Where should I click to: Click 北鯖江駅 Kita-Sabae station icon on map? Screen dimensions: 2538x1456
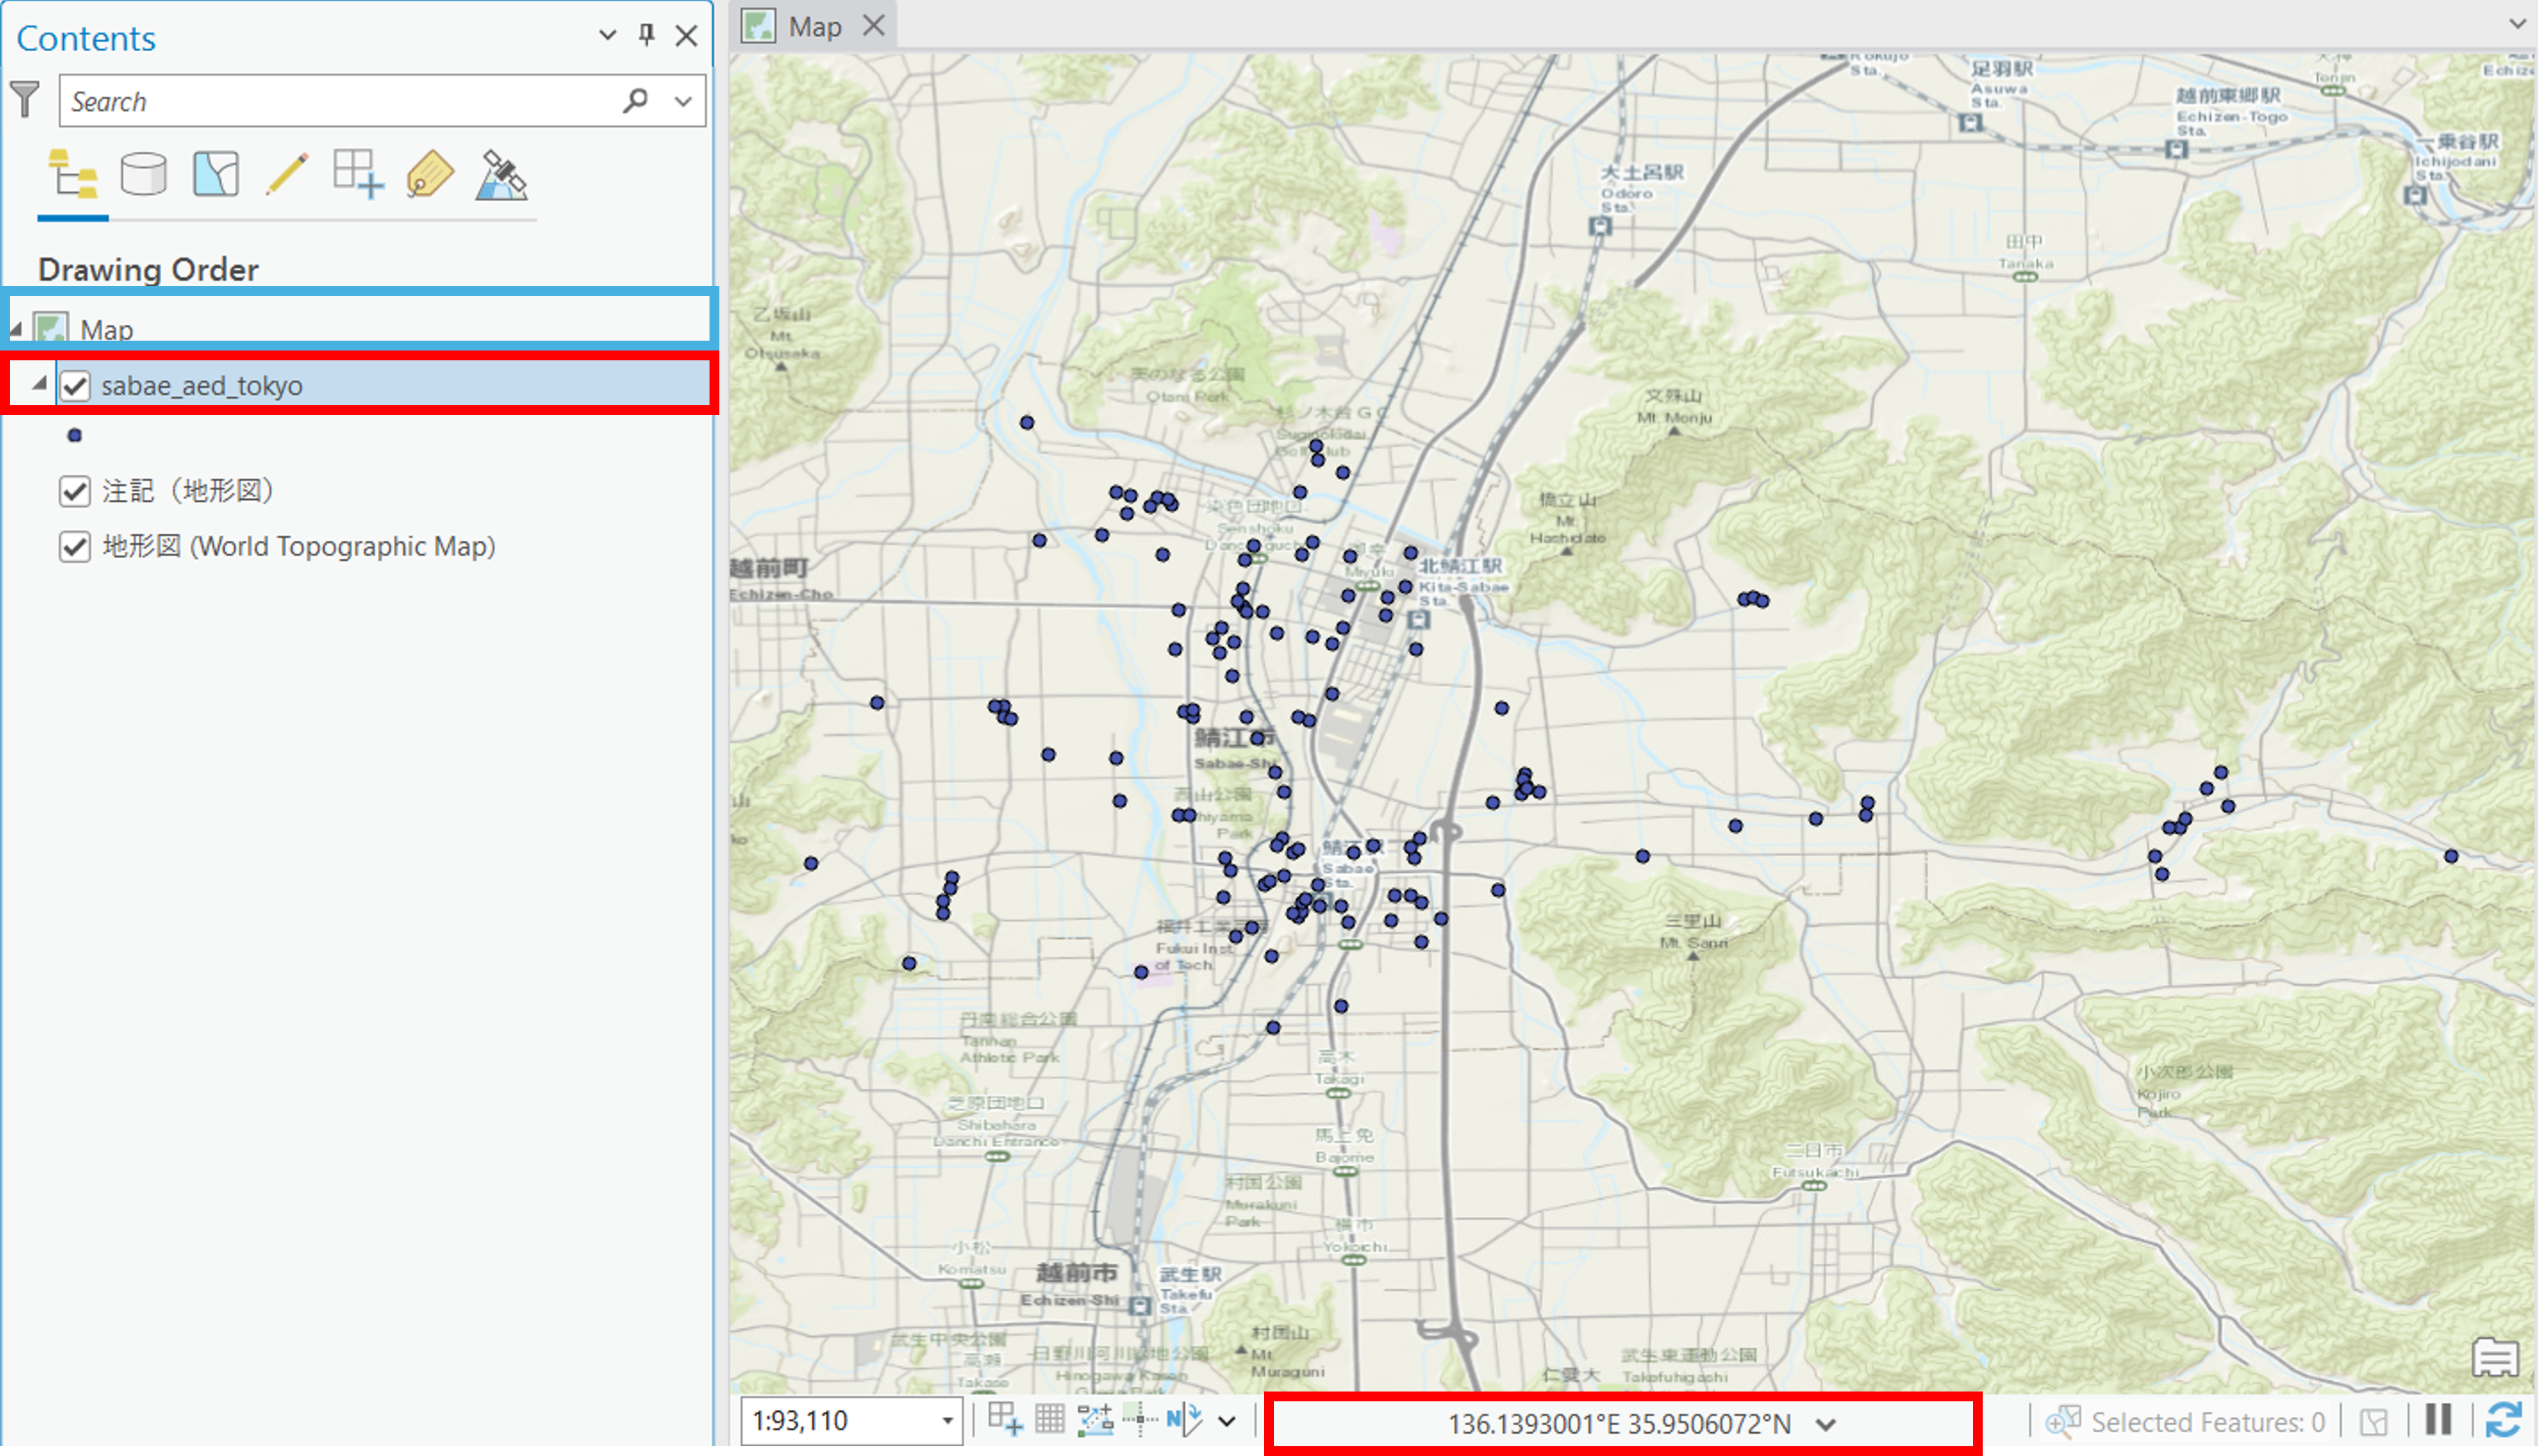point(1418,620)
